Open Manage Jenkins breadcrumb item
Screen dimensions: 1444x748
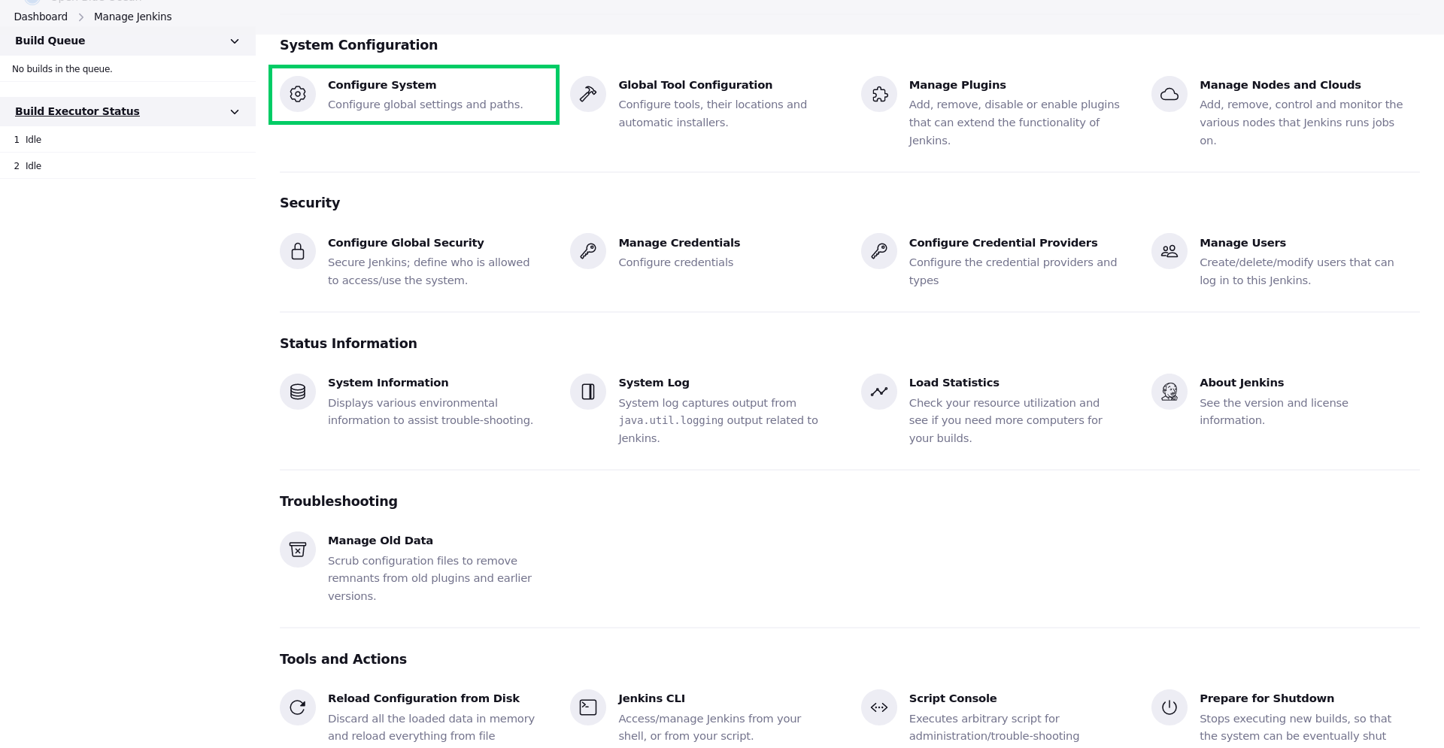pos(132,17)
